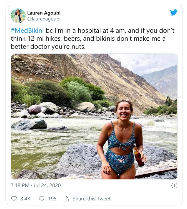Viewport: 187px width, 209px height.
Task: View the 195 replies count
Action: (52, 199)
